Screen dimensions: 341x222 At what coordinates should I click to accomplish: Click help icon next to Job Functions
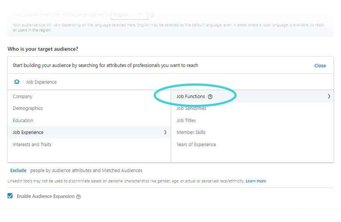[x=210, y=96]
